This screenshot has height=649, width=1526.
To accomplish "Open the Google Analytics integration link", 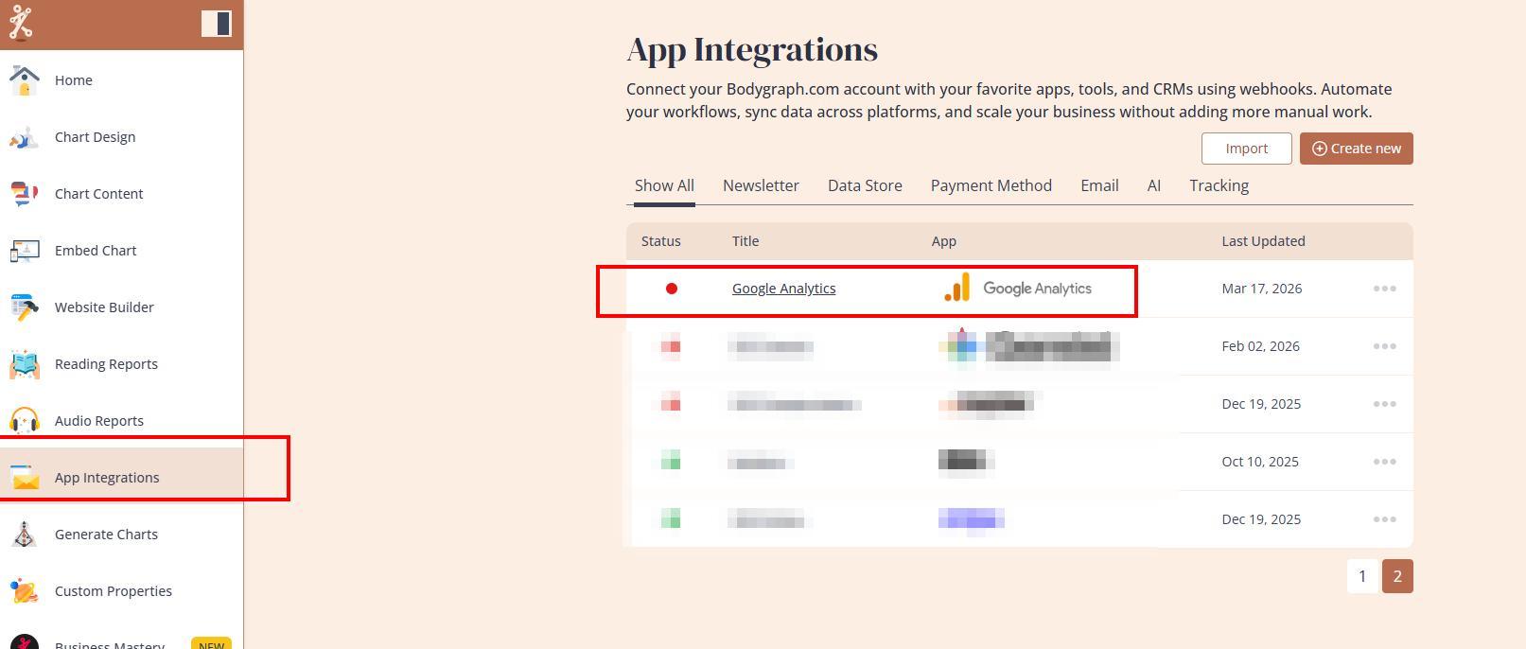I will 783,289.
